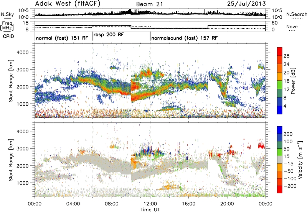Image resolution: width=307 pixels, height=212 pixels.
Task: Click the '28' Power colorbar tick
Action: 286,56
